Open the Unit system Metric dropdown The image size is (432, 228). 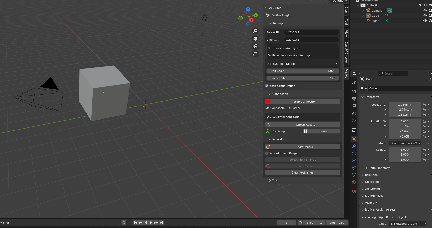312,64
